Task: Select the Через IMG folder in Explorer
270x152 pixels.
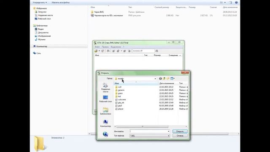Action: coord(97,12)
